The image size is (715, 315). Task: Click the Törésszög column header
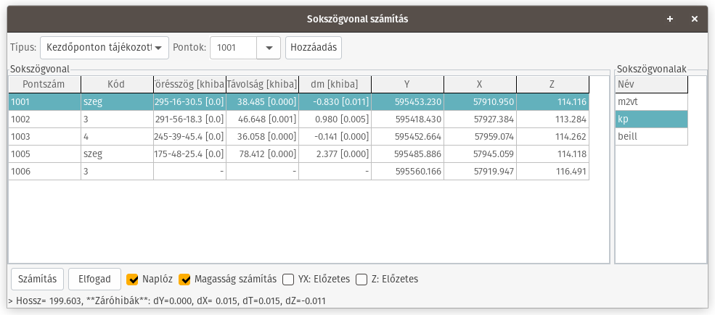point(189,85)
